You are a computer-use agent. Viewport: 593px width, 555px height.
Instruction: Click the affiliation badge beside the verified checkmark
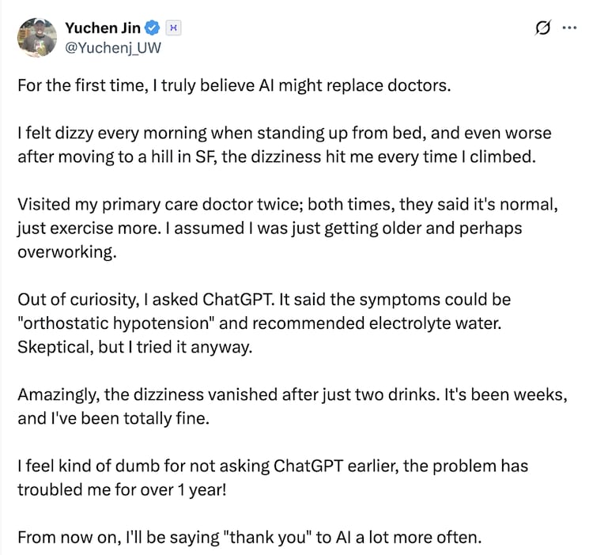[x=174, y=28]
